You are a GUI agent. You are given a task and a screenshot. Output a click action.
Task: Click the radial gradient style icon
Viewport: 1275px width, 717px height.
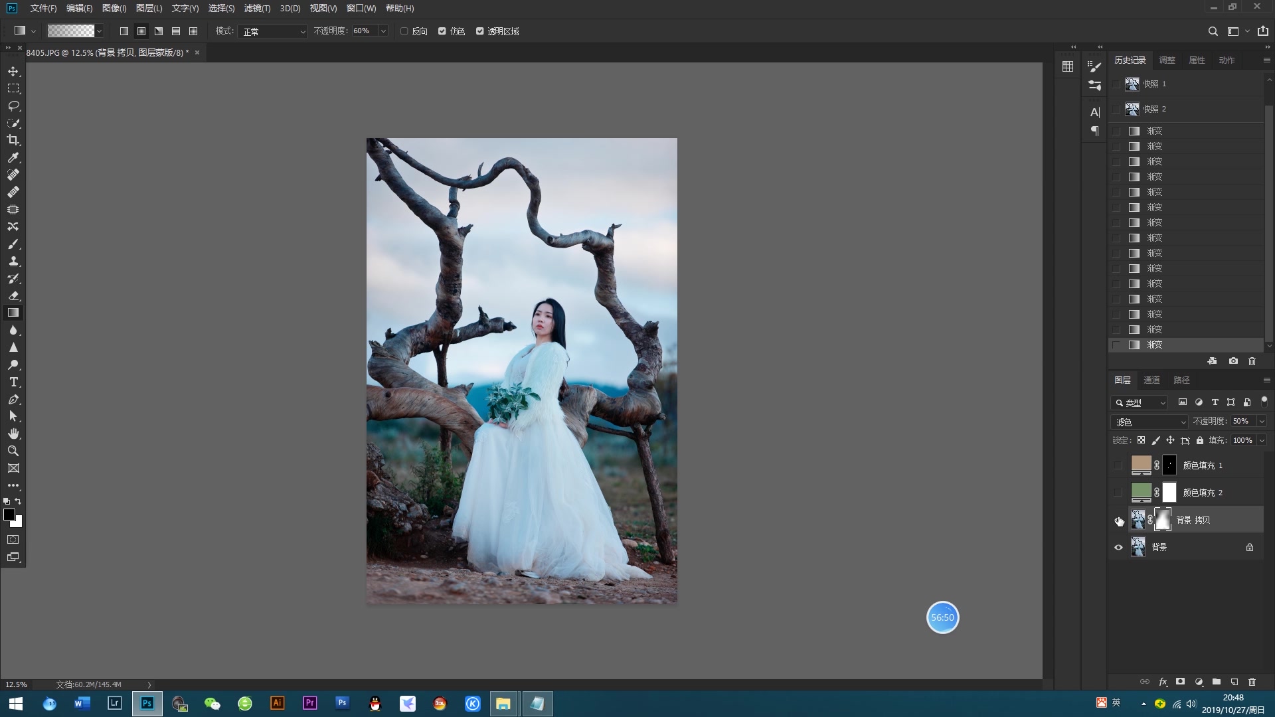141,31
